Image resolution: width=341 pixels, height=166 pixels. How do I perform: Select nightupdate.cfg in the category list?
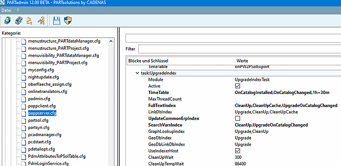(x=43, y=77)
